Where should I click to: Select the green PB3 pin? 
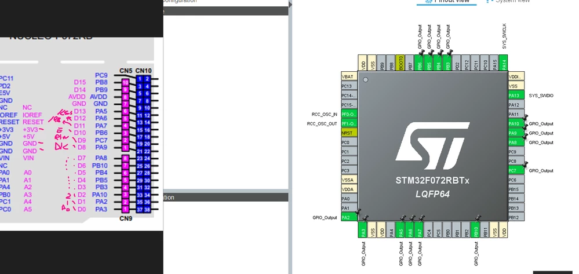447,63
